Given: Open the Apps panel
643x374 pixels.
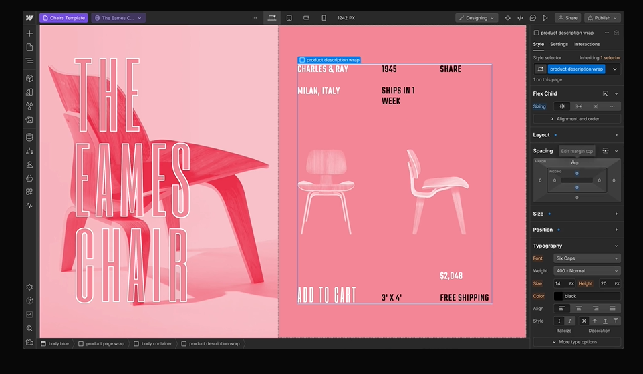Looking at the screenshot, I should (29, 192).
